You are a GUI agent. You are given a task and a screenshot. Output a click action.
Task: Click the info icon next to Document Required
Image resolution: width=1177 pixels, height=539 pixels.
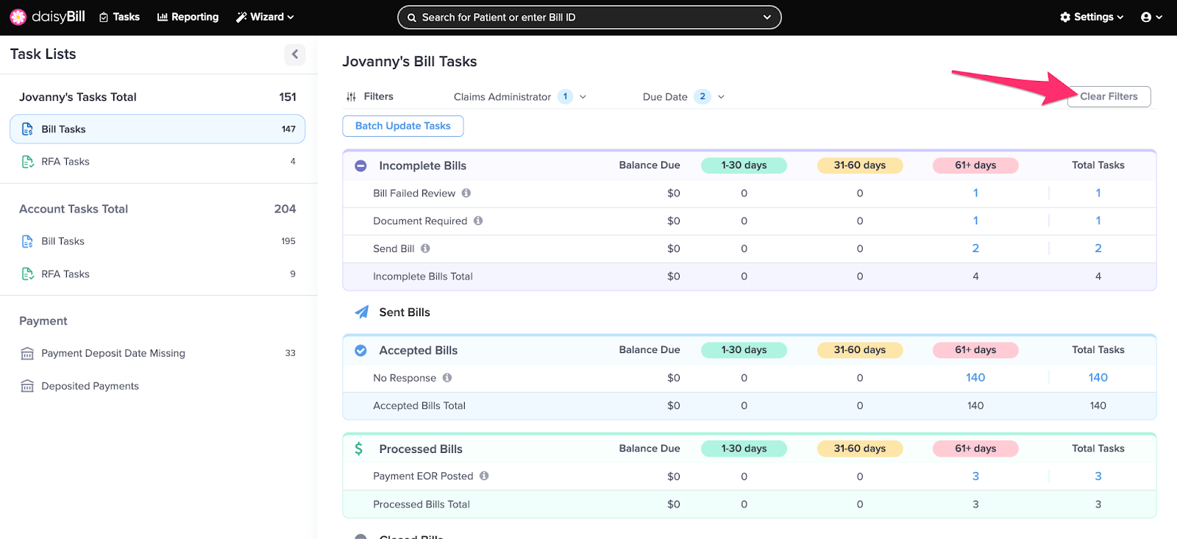[x=478, y=221]
